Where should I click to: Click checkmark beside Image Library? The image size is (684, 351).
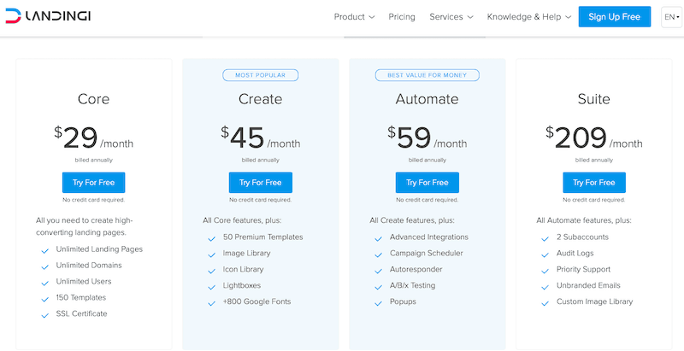[211, 255]
